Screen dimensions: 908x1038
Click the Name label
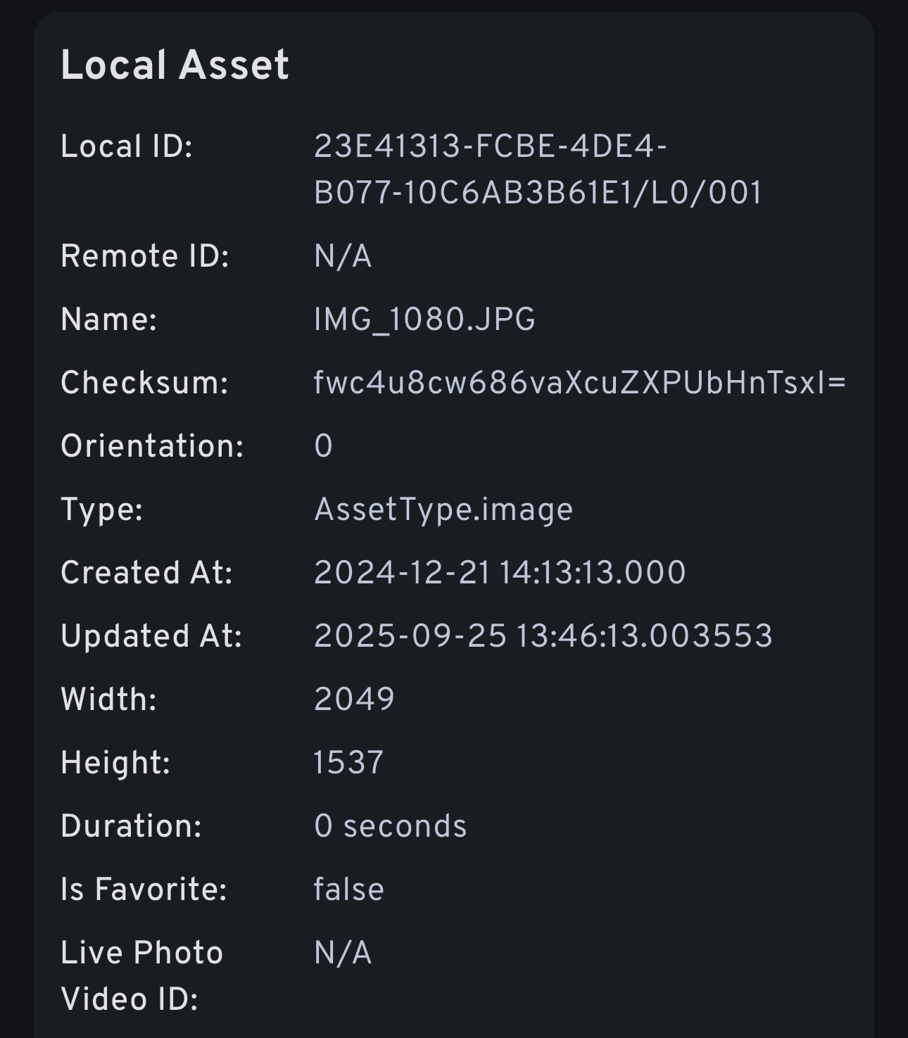click(108, 319)
